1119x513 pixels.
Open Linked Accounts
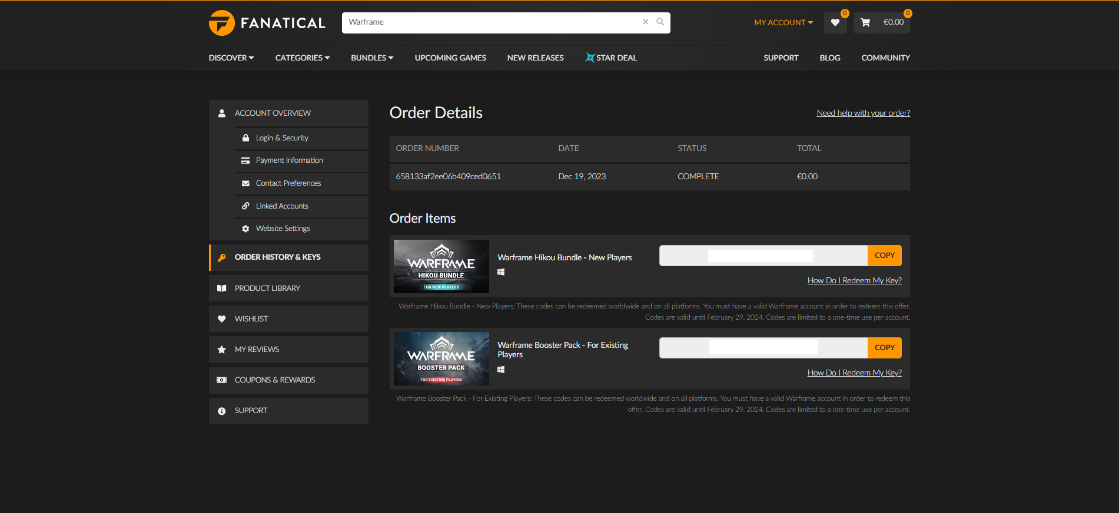pos(301,206)
